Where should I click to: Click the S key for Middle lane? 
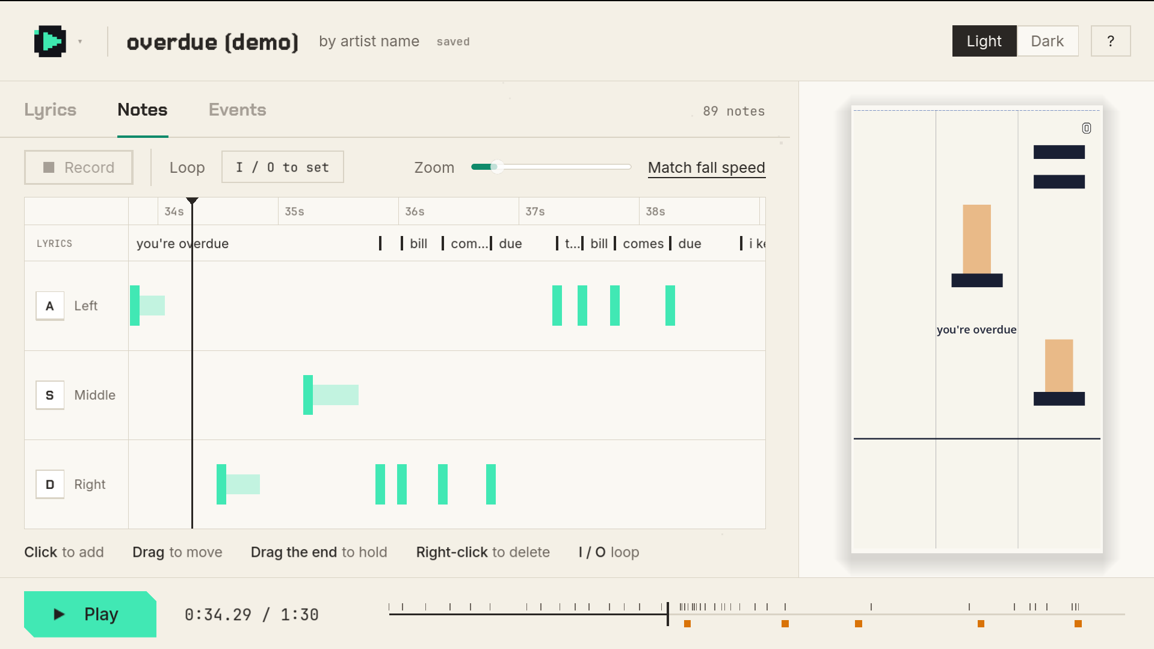pos(50,395)
